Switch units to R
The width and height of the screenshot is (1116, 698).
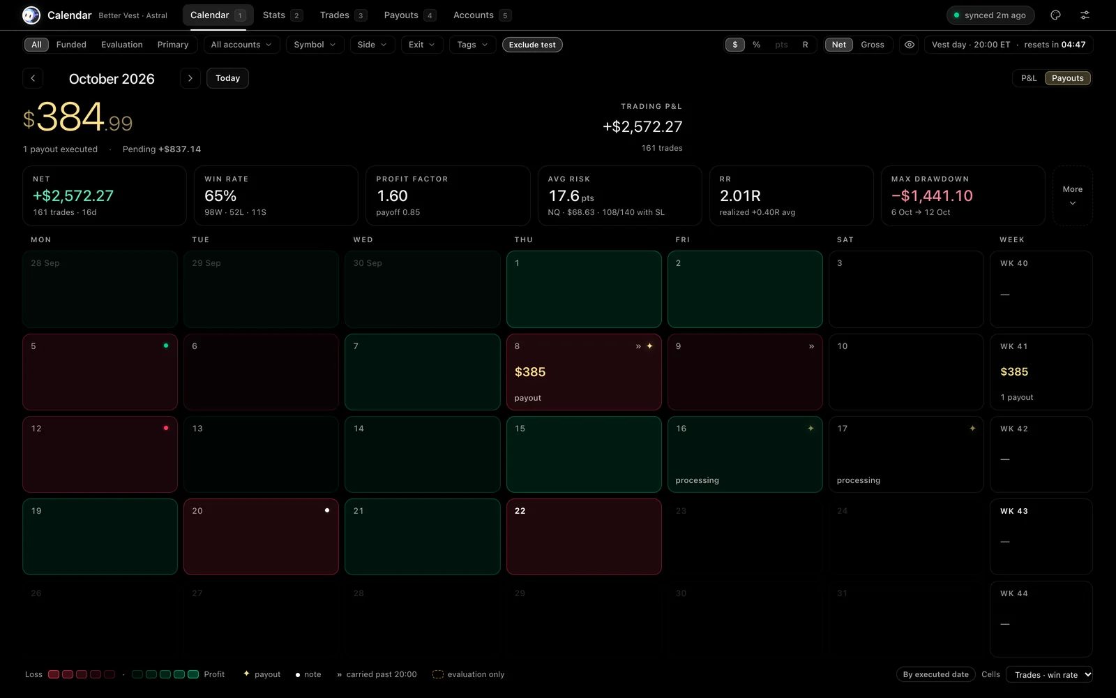(x=805, y=45)
